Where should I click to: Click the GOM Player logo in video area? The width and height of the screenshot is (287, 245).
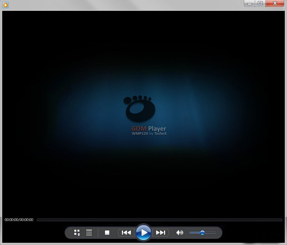pos(140,109)
